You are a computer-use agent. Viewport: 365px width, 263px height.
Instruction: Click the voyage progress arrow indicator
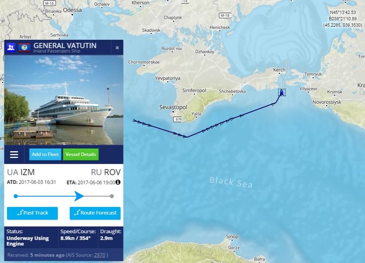pos(79,196)
